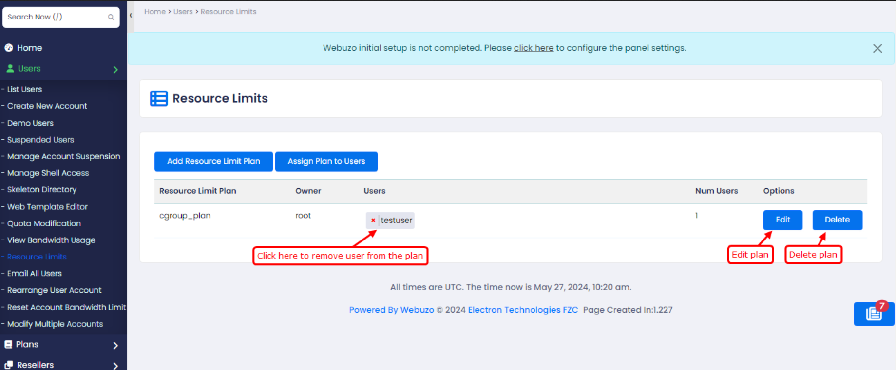Viewport: 896px width, 370px height.
Task: Edit the cgroup_plan resource plan
Action: click(782, 220)
